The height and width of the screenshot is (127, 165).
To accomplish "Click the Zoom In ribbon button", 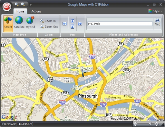I will (x=48, y=21).
